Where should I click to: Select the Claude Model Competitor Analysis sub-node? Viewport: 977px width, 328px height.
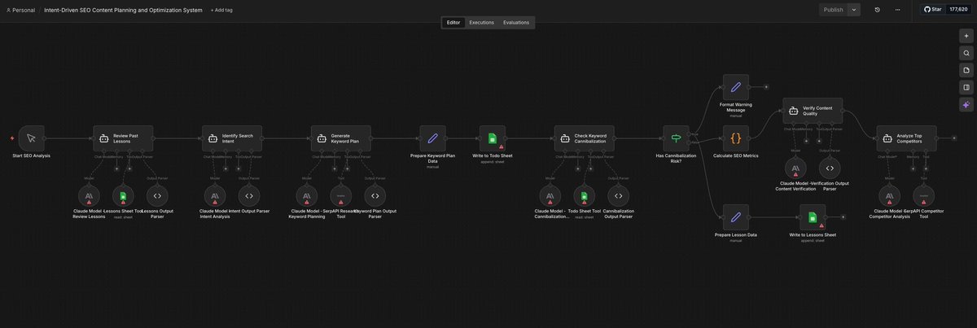tap(890, 195)
